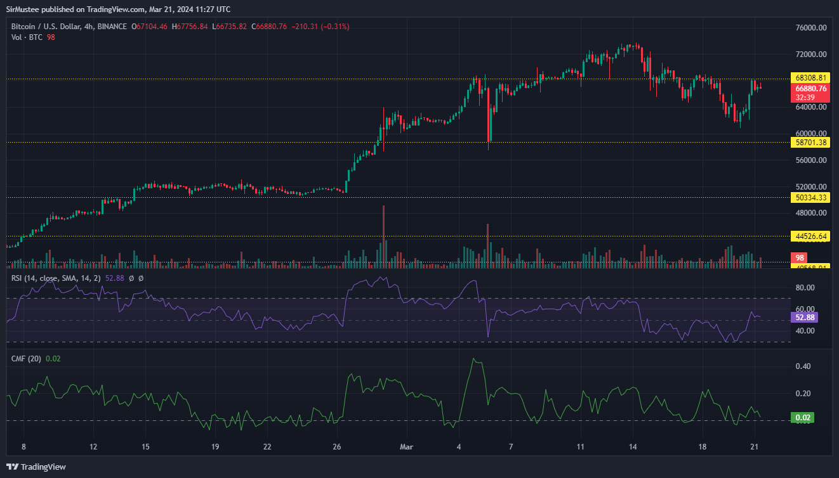Click the date label 19 on time axis

coord(215,447)
